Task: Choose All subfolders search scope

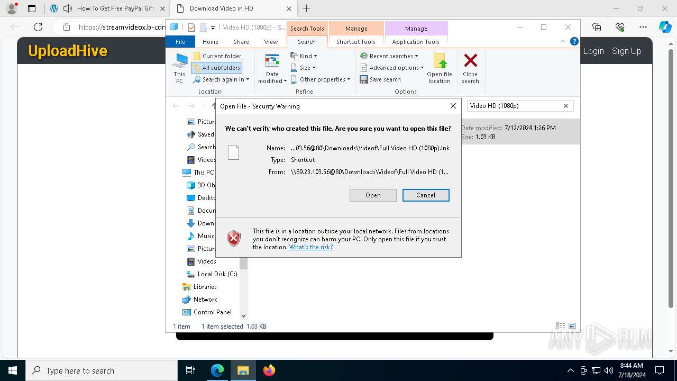Action: [216, 68]
